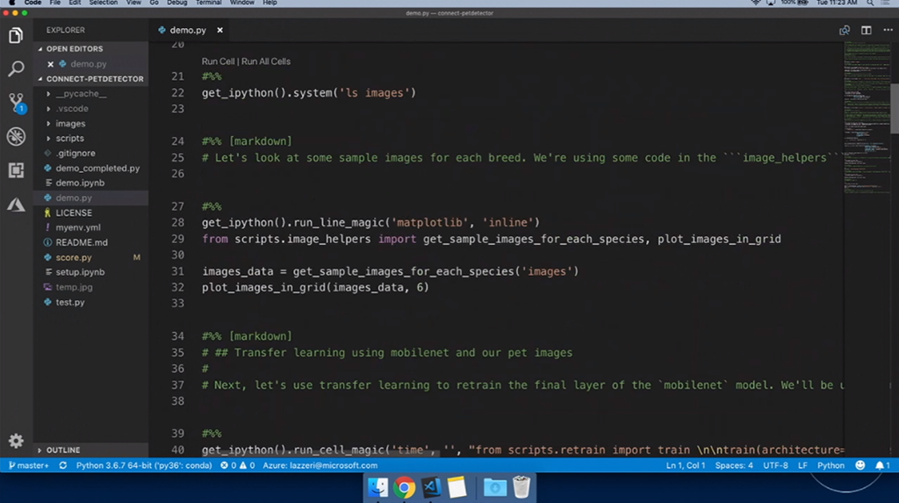Expand the scripts folder
Viewport: 899px width, 503px height.
pyautogui.click(x=69, y=139)
